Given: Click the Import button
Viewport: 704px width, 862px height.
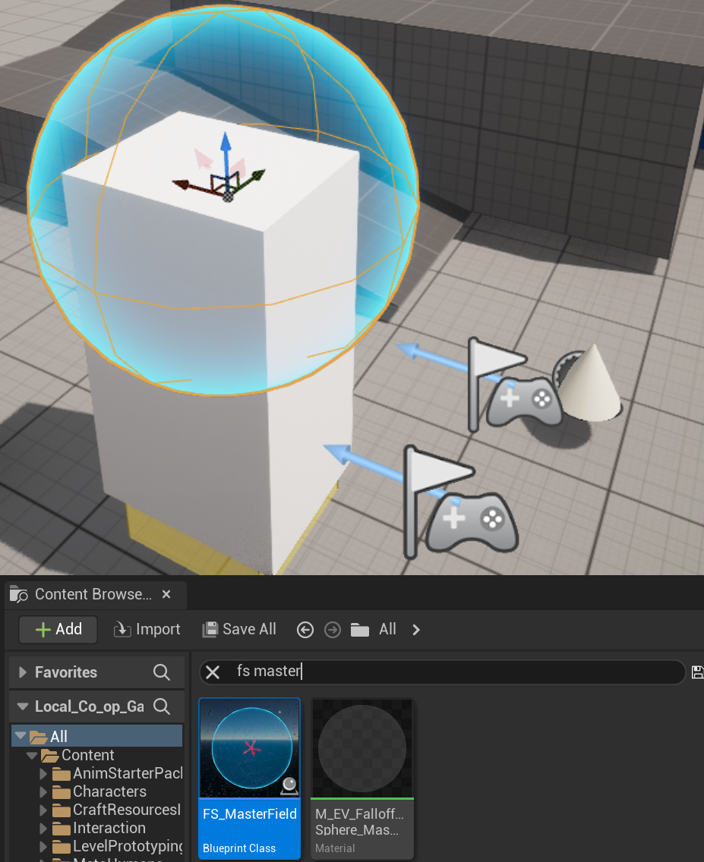Looking at the screenshot, I should [147, 629].
